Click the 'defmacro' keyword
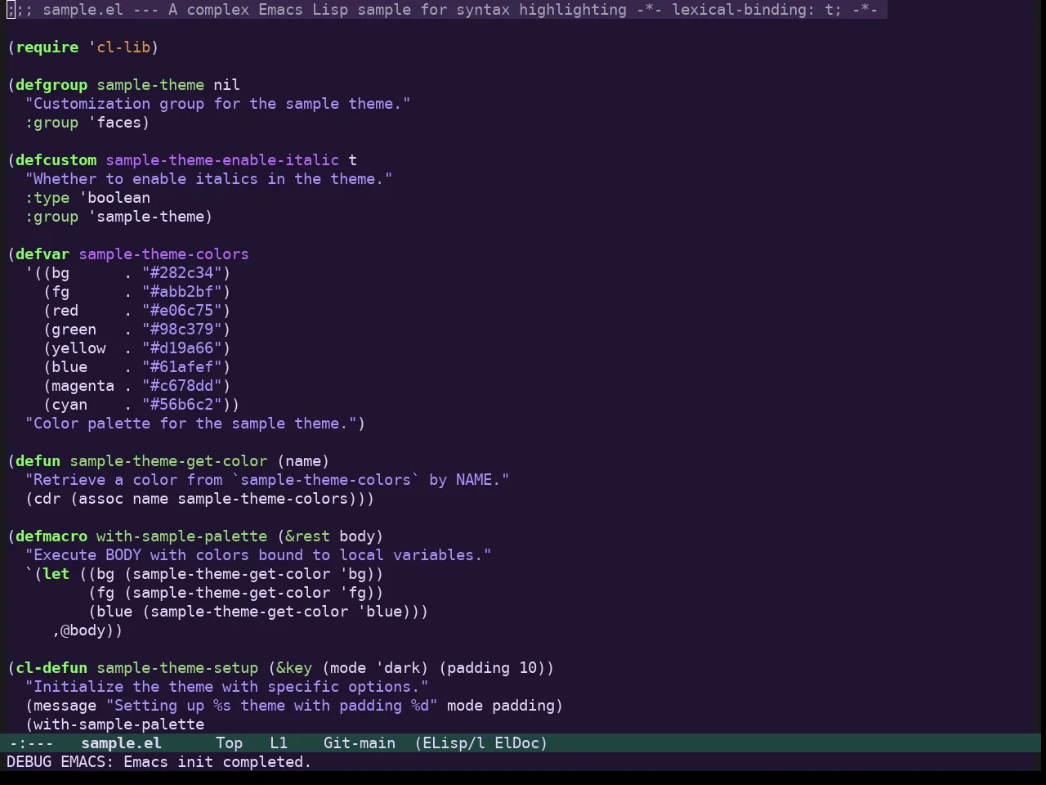This screenshot has height=785, width=1046. tap(51, 536)
